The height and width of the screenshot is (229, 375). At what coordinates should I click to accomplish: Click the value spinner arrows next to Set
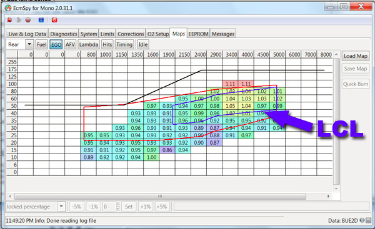tap(117, 207)
